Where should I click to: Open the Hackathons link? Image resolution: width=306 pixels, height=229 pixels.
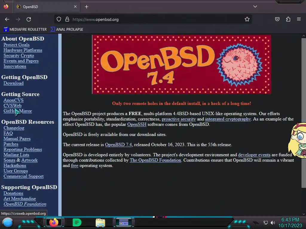point(15,165)
